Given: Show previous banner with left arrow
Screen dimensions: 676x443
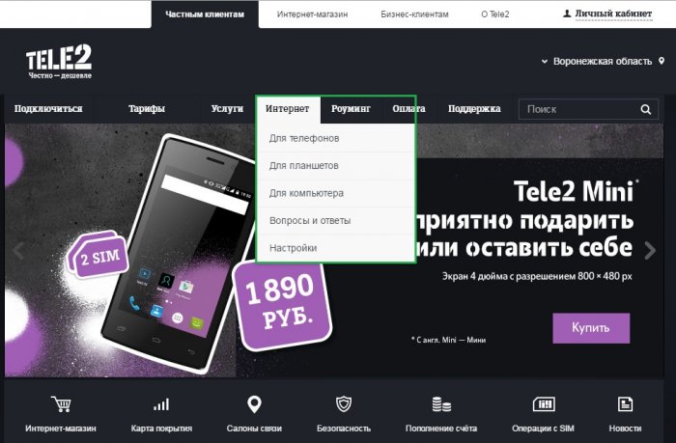Looking at the screenshot, I should [18, 250].
